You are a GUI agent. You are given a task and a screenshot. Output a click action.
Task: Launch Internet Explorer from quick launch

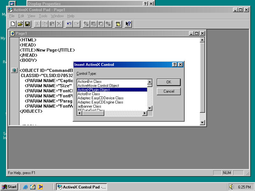(x=25, y=187)
